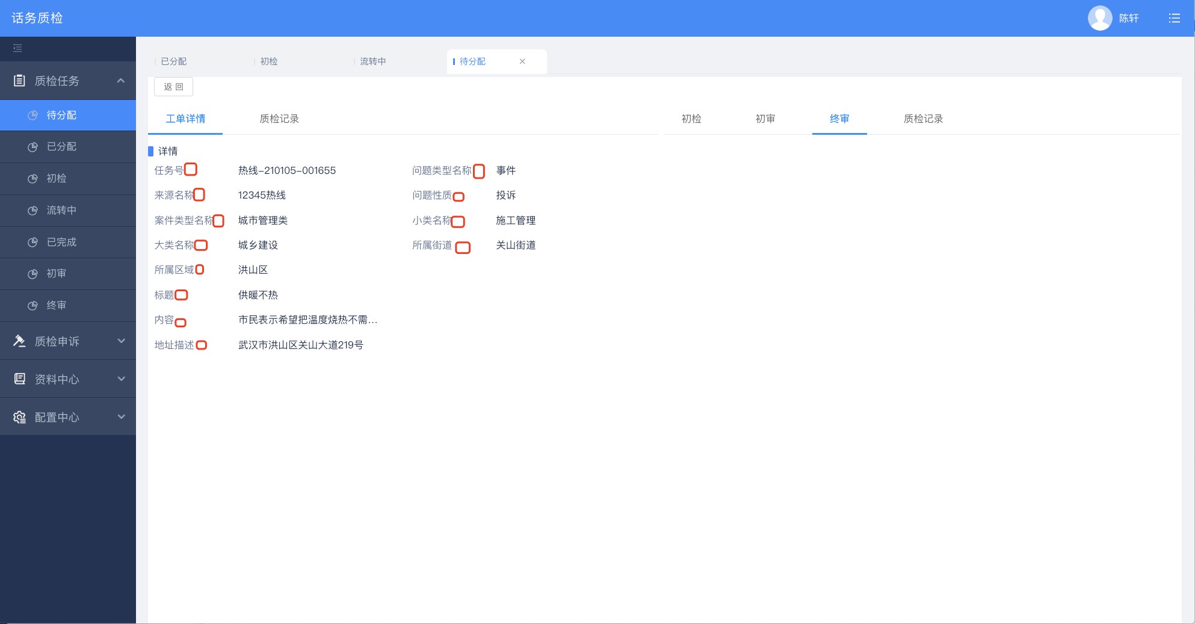Switch to the 流转中 page tab
This screenshot has width=1195, height=624.
pyautogui.click(x=373, y=61)
